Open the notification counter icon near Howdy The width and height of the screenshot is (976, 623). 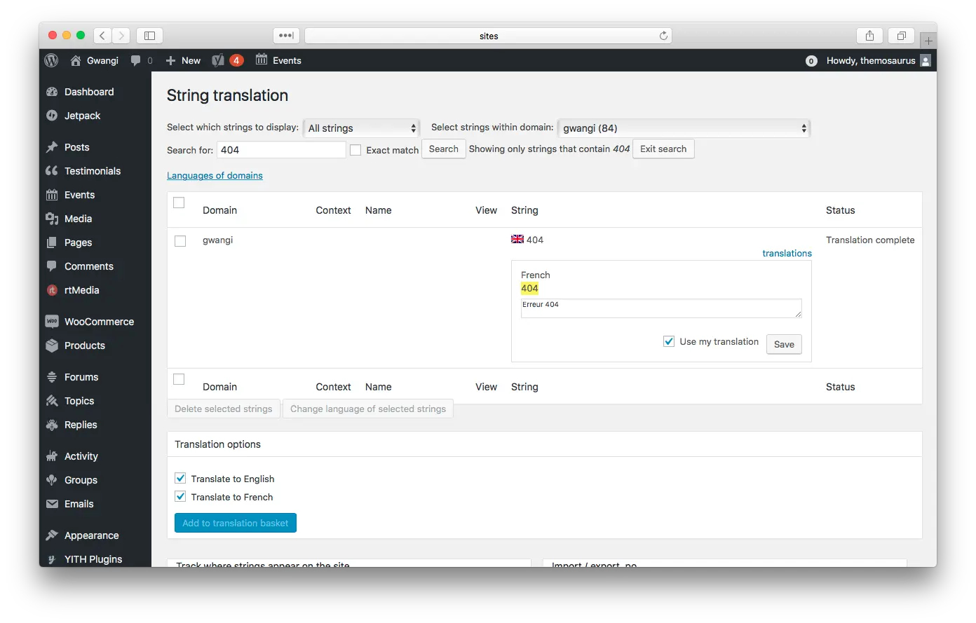point(811,61)
